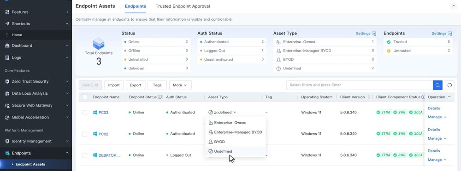Expand the Secure Web Gateway menu
This screenshot has height=171, width=461.
tap(67, 105)
